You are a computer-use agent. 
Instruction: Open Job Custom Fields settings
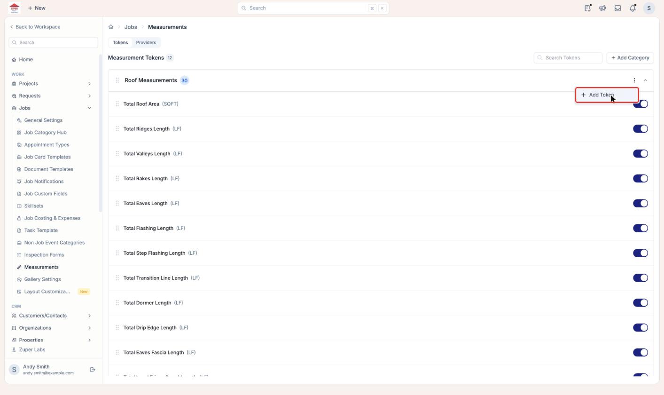pos(46,194)
